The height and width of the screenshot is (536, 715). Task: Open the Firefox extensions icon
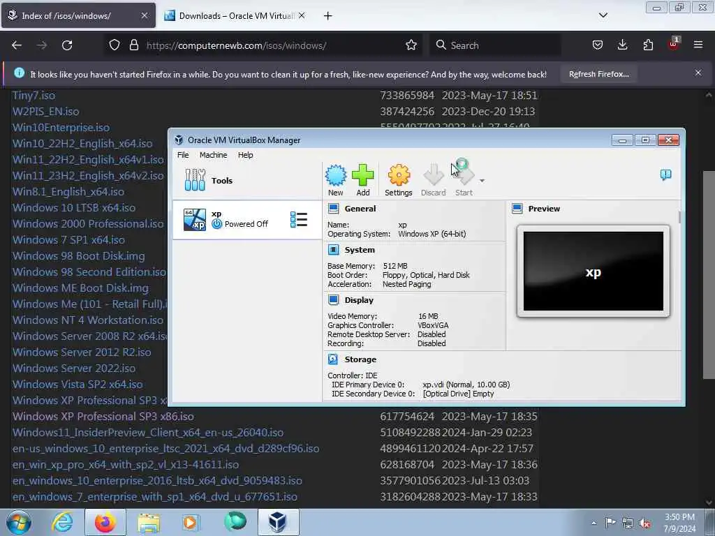pos(648,45)
